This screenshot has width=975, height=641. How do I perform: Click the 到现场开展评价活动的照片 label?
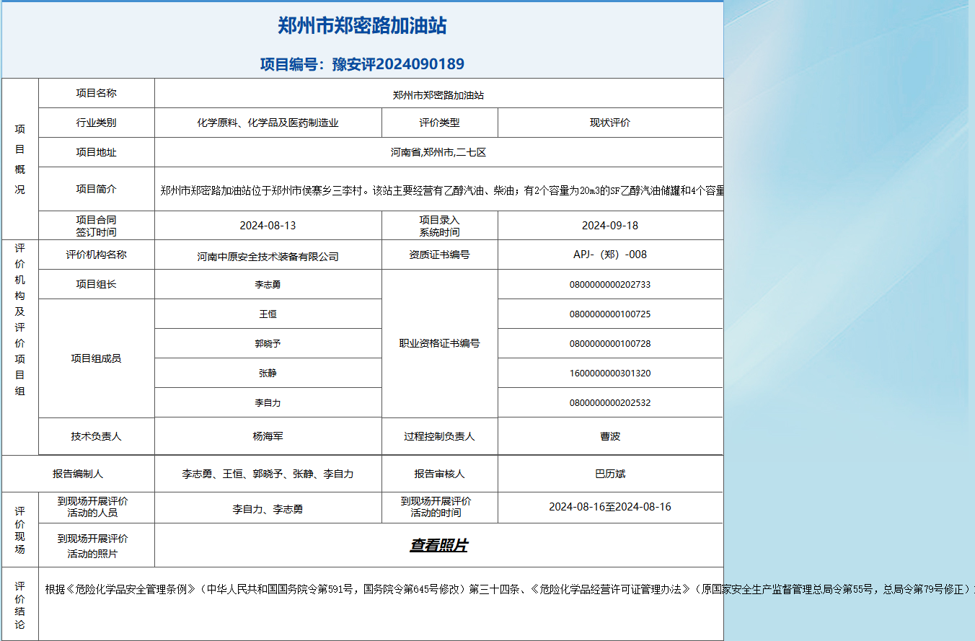92,546
